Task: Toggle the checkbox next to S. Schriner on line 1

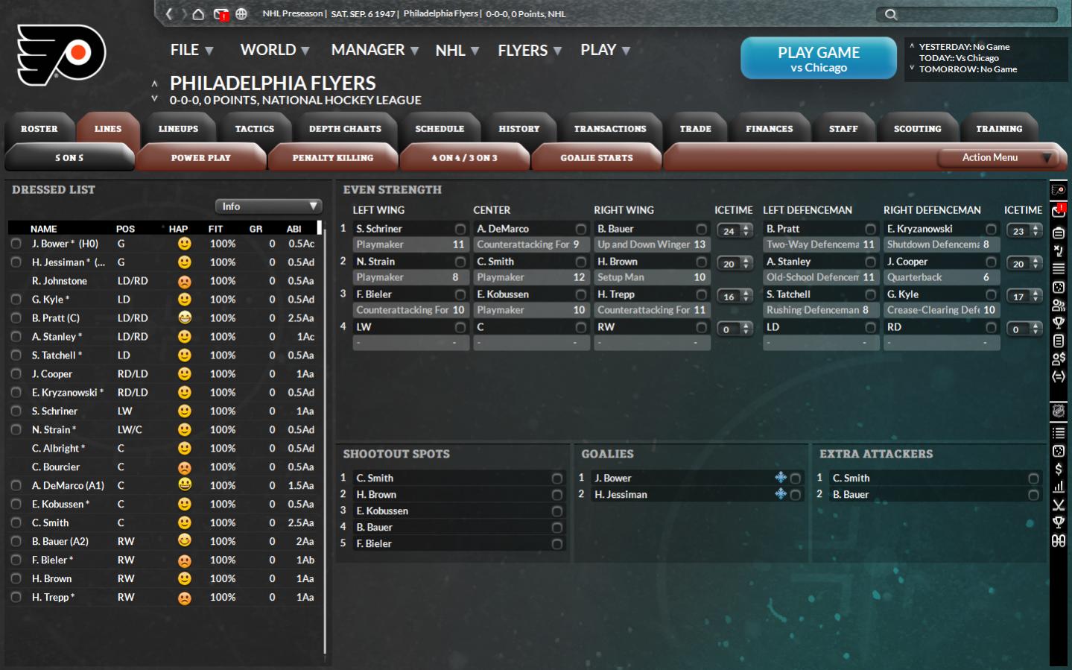Action: click(460, 229)
